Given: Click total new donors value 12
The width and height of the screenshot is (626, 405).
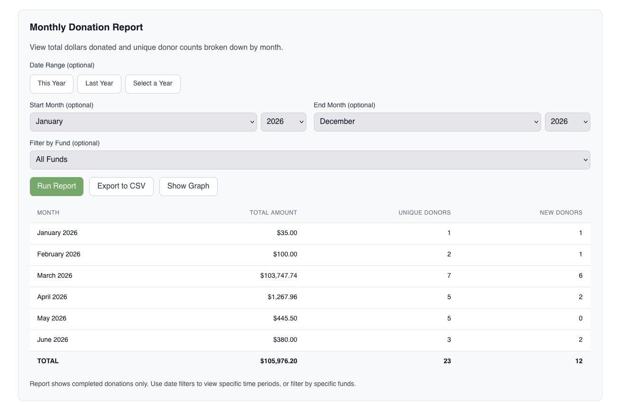Looking at the screenshot, I should tap(579, 361).
